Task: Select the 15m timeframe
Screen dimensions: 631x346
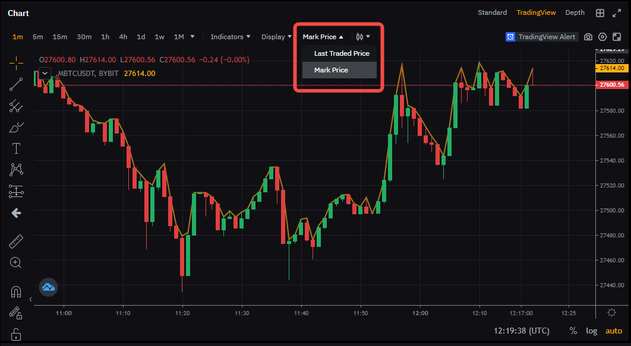Action: 59,37
